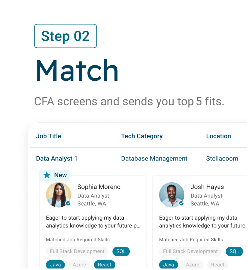Click Full Stack Development tag on Sophia's card
Screen dimensions: 248x270
(x=77, y=251)
